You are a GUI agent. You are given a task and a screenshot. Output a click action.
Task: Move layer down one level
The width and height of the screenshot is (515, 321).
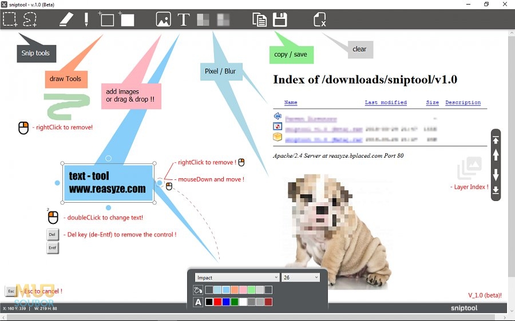point(496,175)
